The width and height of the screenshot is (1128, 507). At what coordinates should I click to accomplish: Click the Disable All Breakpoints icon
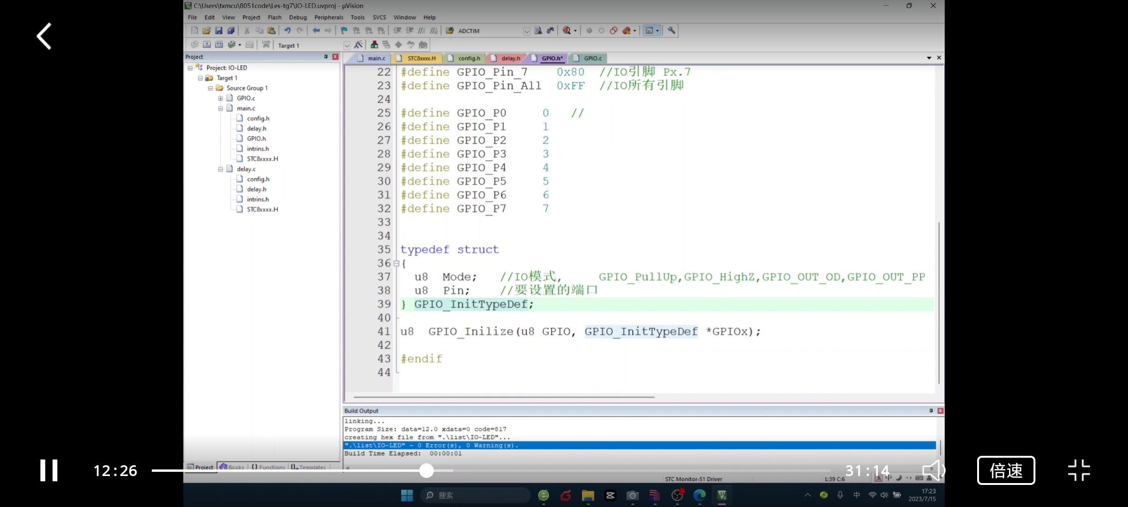[x=613, y=31]
